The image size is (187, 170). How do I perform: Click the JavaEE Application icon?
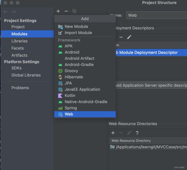point(60,89)
